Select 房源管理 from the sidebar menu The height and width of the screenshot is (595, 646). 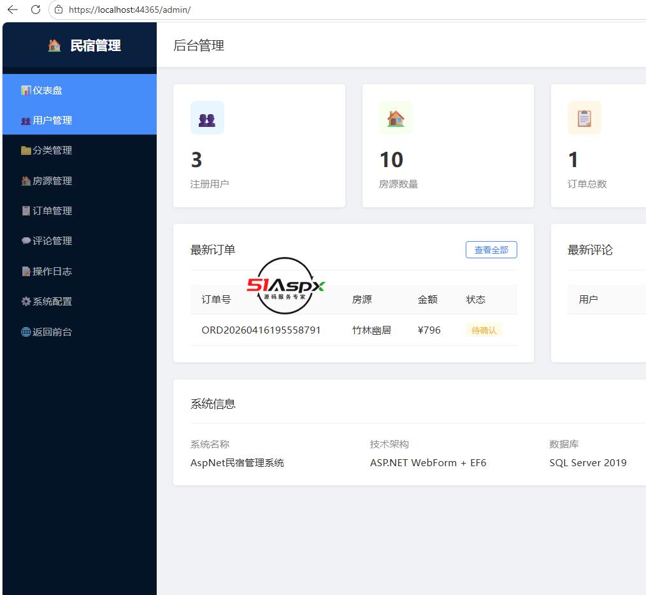pos(80,180)
